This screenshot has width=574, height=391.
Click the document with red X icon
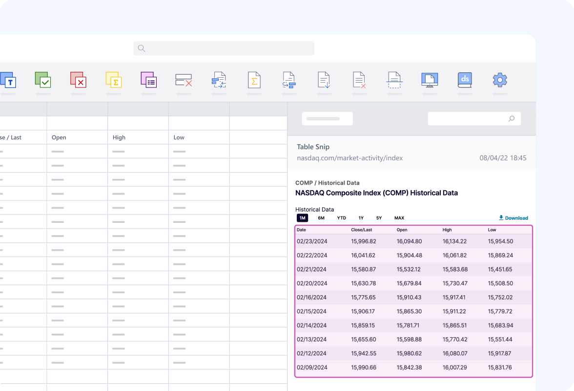(359, 80)
